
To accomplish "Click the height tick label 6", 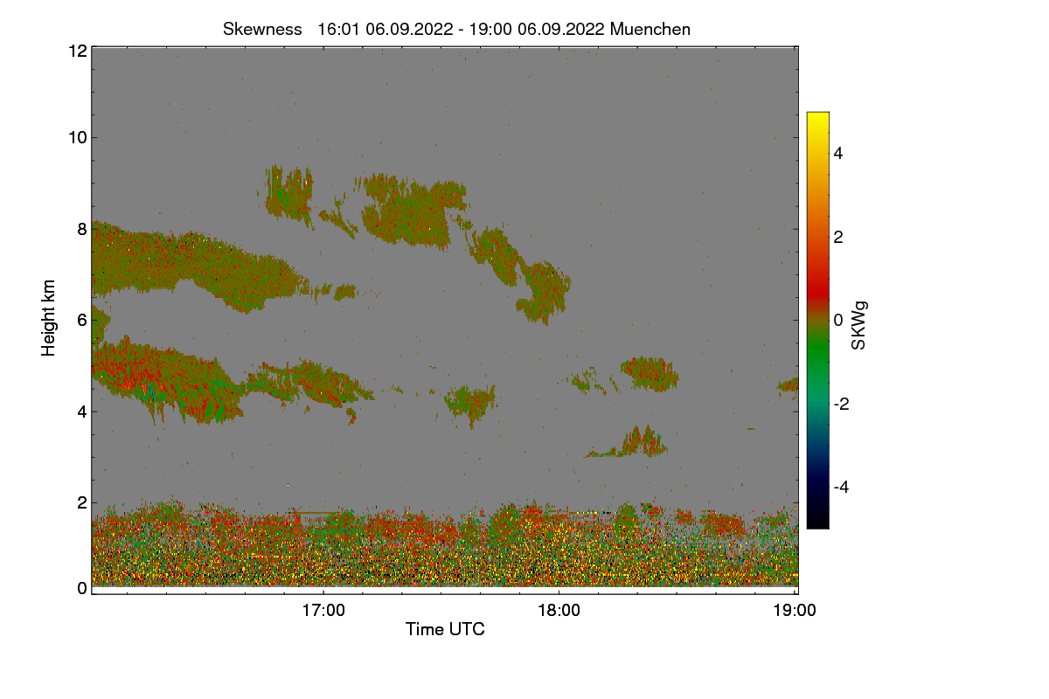I will tap(82, 320).
